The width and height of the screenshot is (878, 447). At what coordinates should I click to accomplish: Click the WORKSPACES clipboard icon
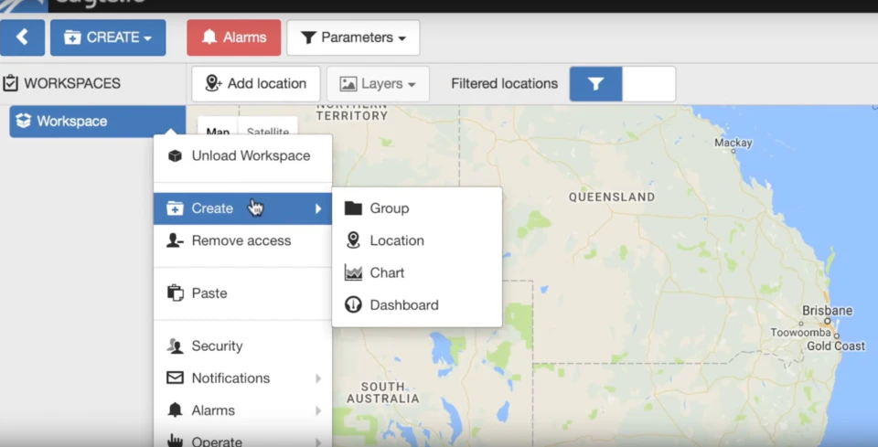coord(10,83)
